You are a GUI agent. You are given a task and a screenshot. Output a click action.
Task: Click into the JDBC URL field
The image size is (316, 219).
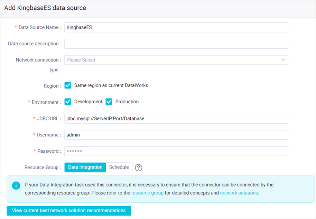click(176, 118)
